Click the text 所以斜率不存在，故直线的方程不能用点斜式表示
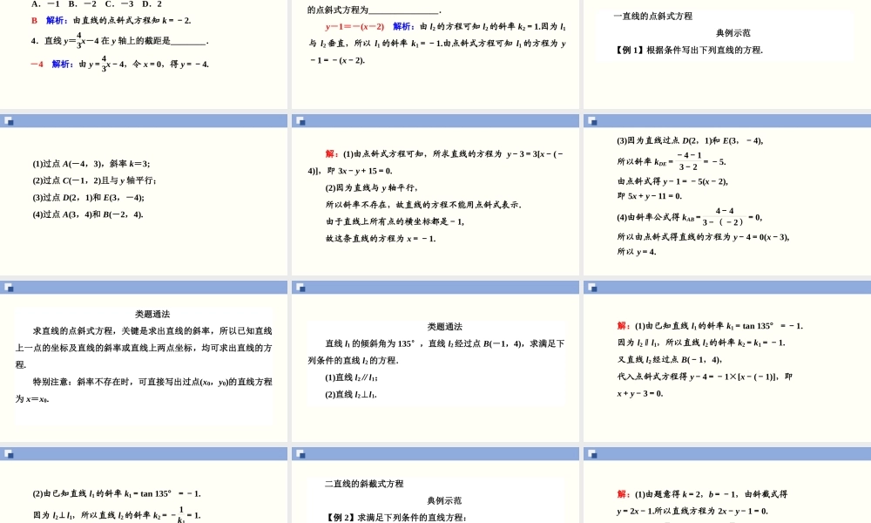This screenshot has width=871, height=523. pyautogui.click(x=423, y=205)
